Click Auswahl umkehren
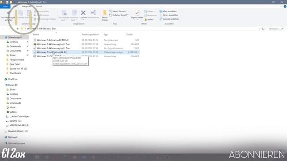Screen dimensions: 287x161 click(170, 19)
